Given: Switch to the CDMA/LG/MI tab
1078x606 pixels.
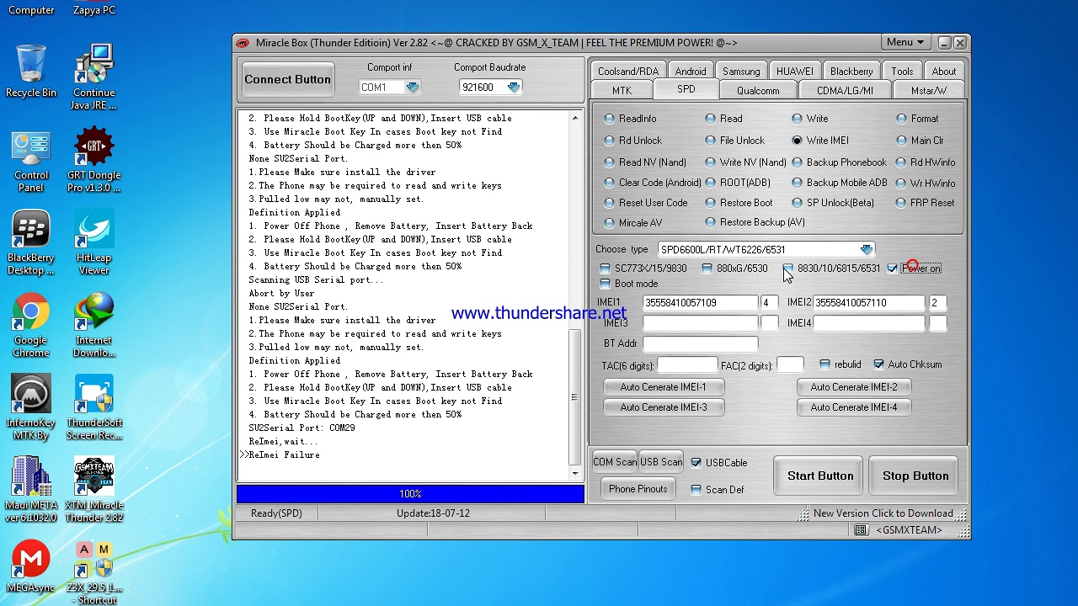Looking at the screenshot, I should [845, 90].
